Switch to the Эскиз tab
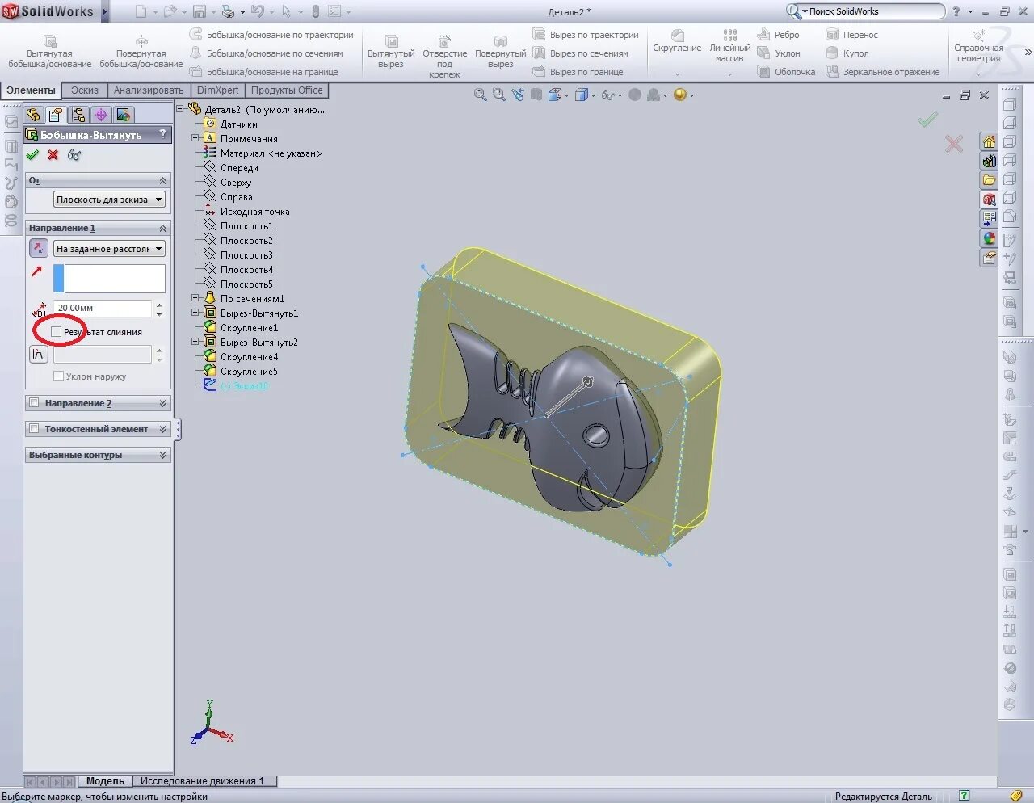This screenshot has width=1034, height=803. coord(84,90)
